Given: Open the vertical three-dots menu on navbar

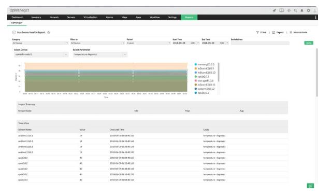Looking at the screenshot, I should coord(315,17).
